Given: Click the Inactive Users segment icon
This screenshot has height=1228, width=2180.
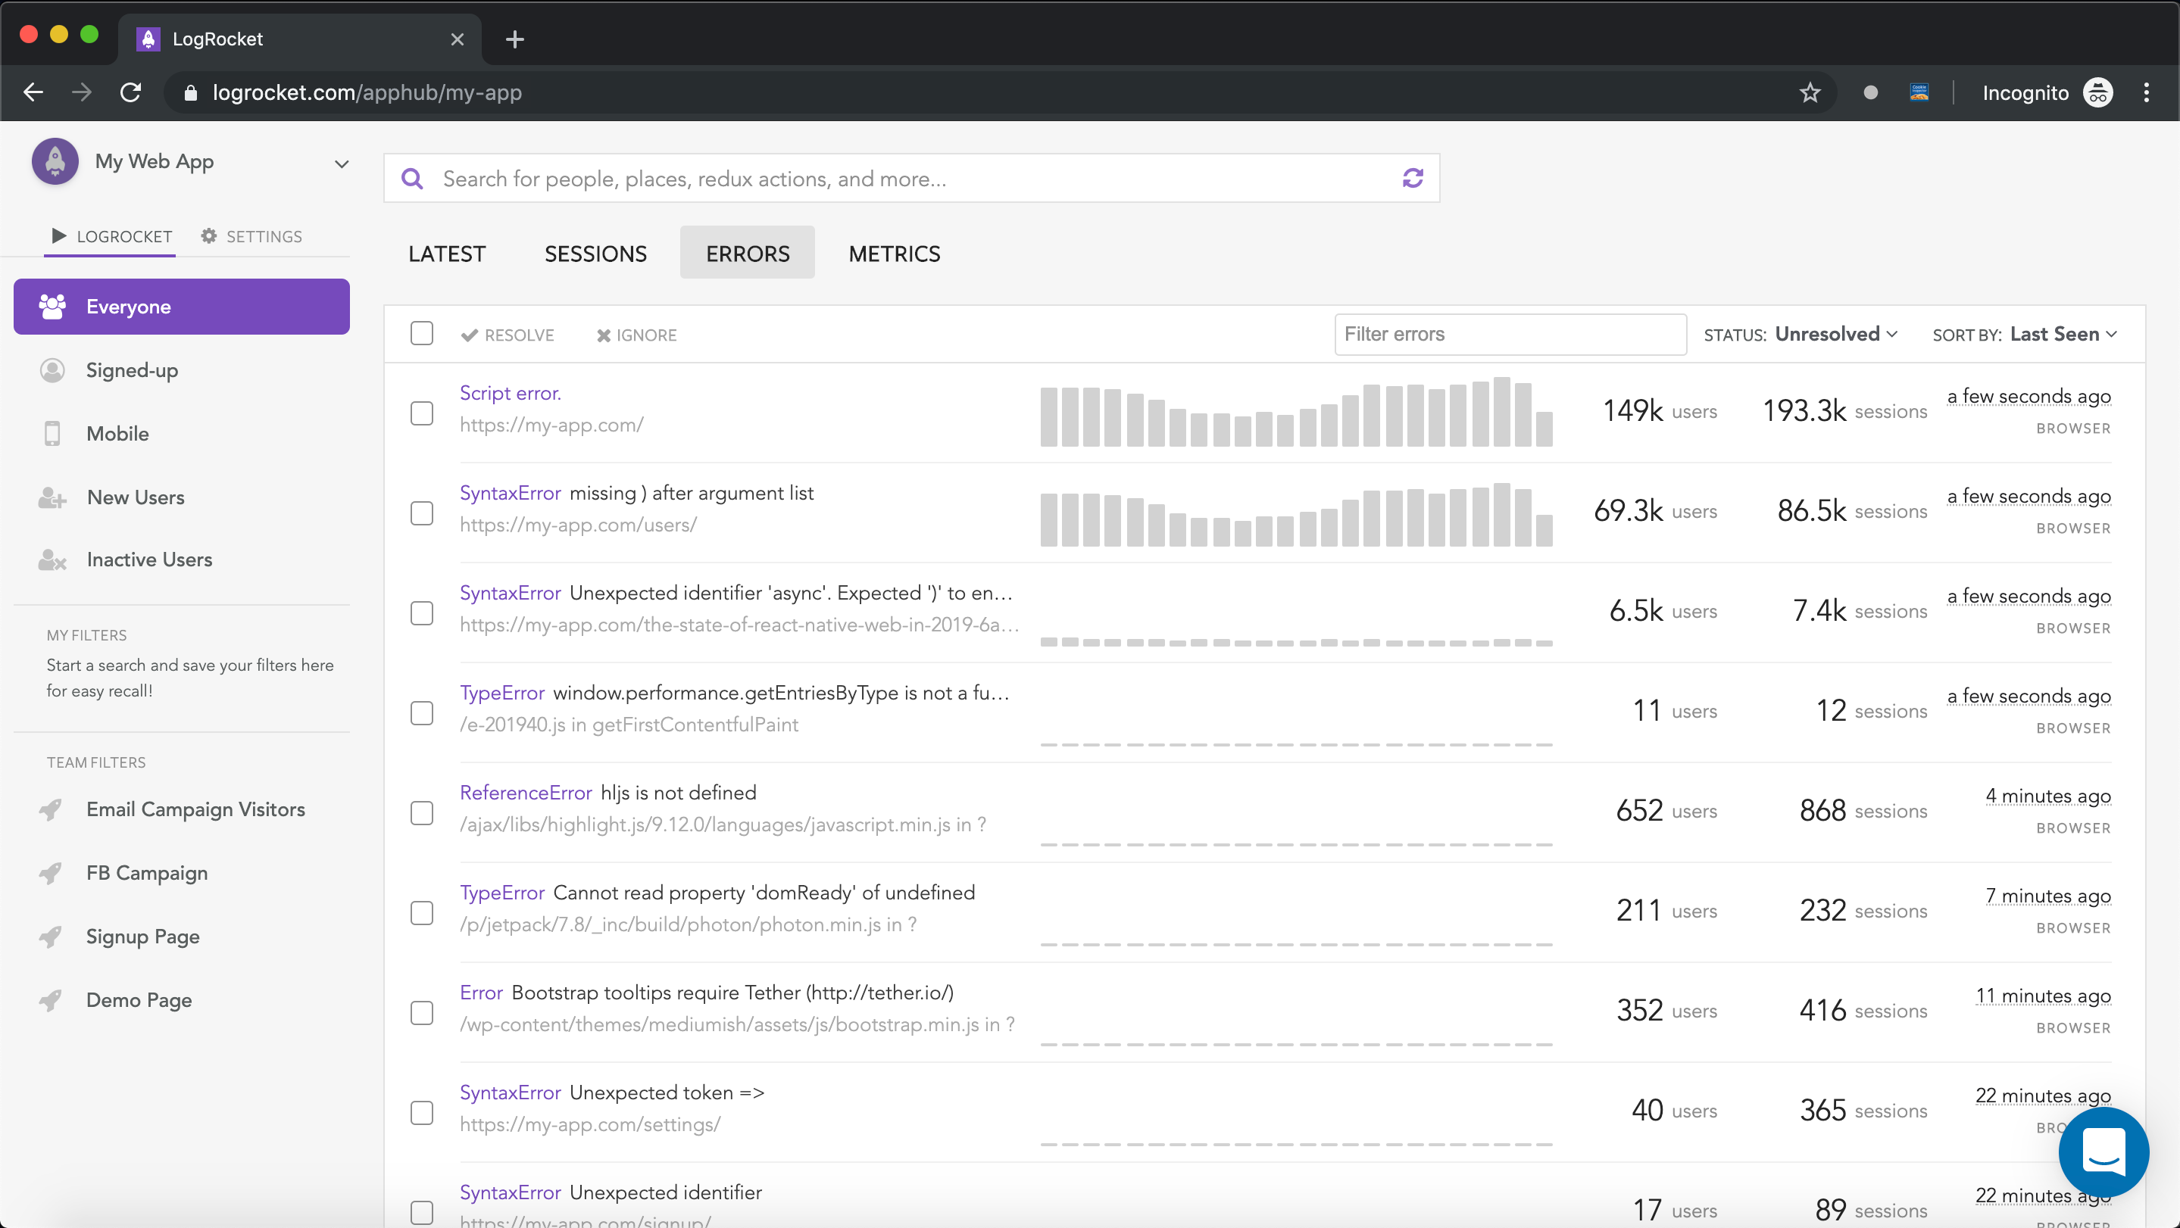Looking at the screenshot, I should 51,559.
